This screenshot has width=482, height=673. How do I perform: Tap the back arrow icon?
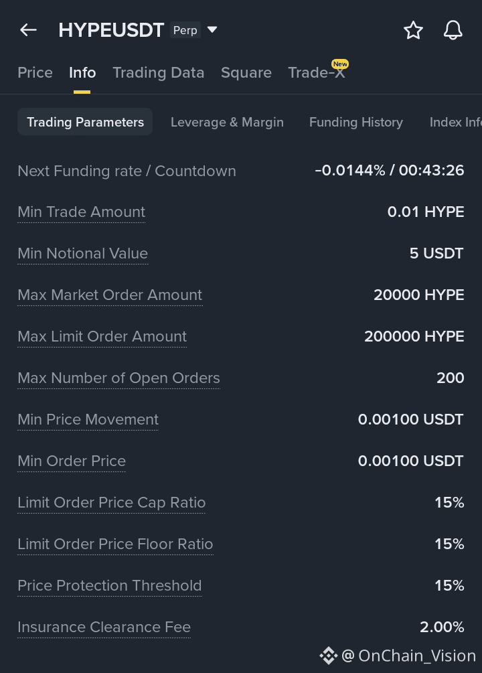pos(28,30)
